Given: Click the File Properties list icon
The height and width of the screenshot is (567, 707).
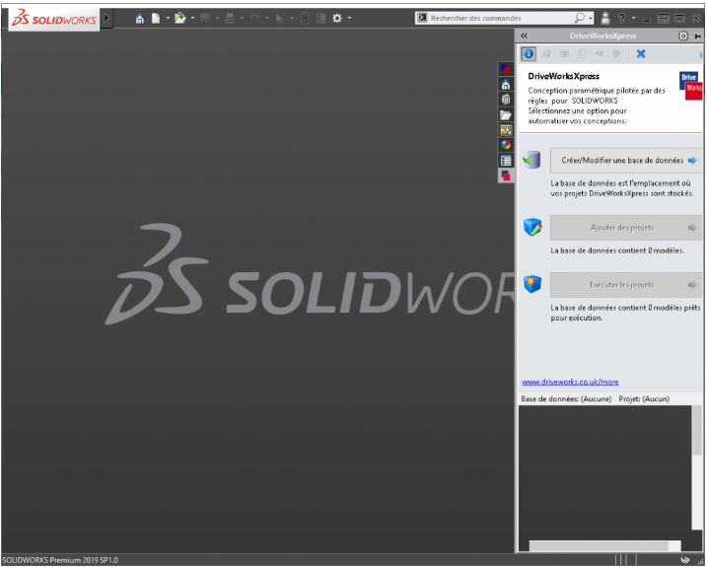Looking at the screenshot, I should pos(321,18).
